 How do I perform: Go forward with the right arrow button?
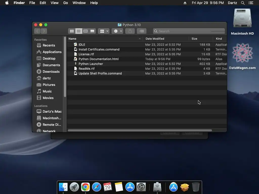coord(44,31)
